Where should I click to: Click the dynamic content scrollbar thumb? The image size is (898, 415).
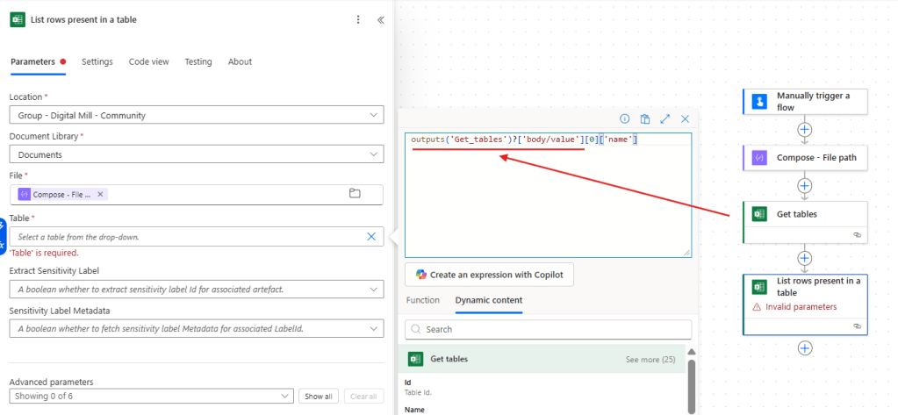[x=691, y=386]
